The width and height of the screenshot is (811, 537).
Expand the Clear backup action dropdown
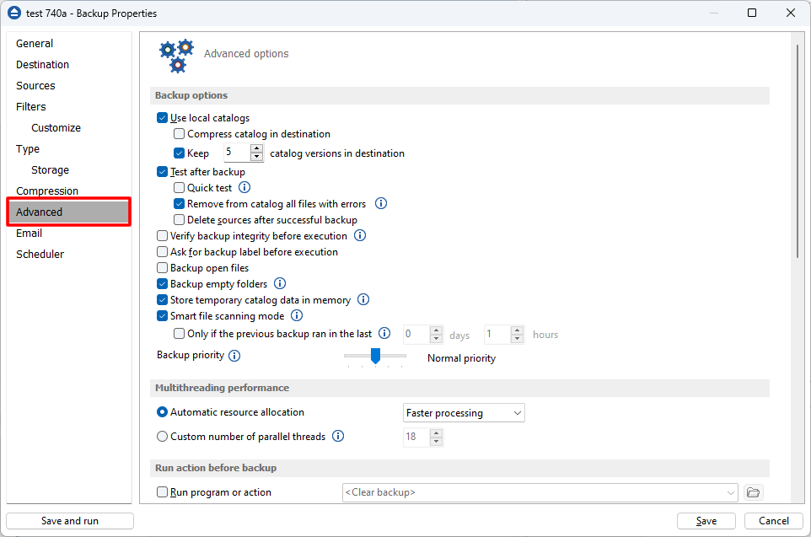pos(730,492)
